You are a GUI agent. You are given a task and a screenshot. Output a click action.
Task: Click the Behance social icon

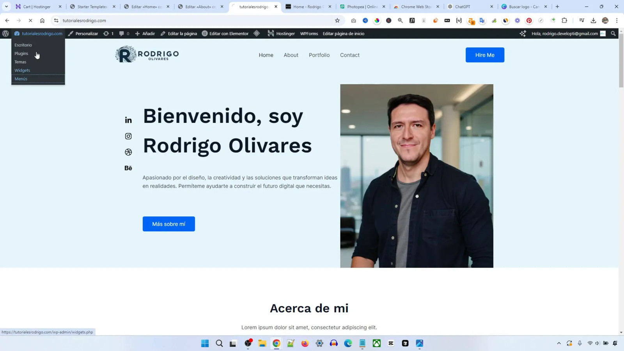click(128, 168)
